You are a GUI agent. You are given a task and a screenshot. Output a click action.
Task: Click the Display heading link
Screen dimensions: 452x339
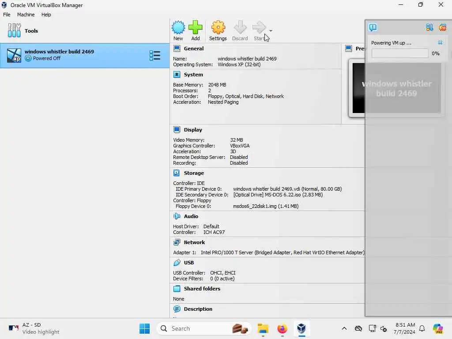(193, 130)
